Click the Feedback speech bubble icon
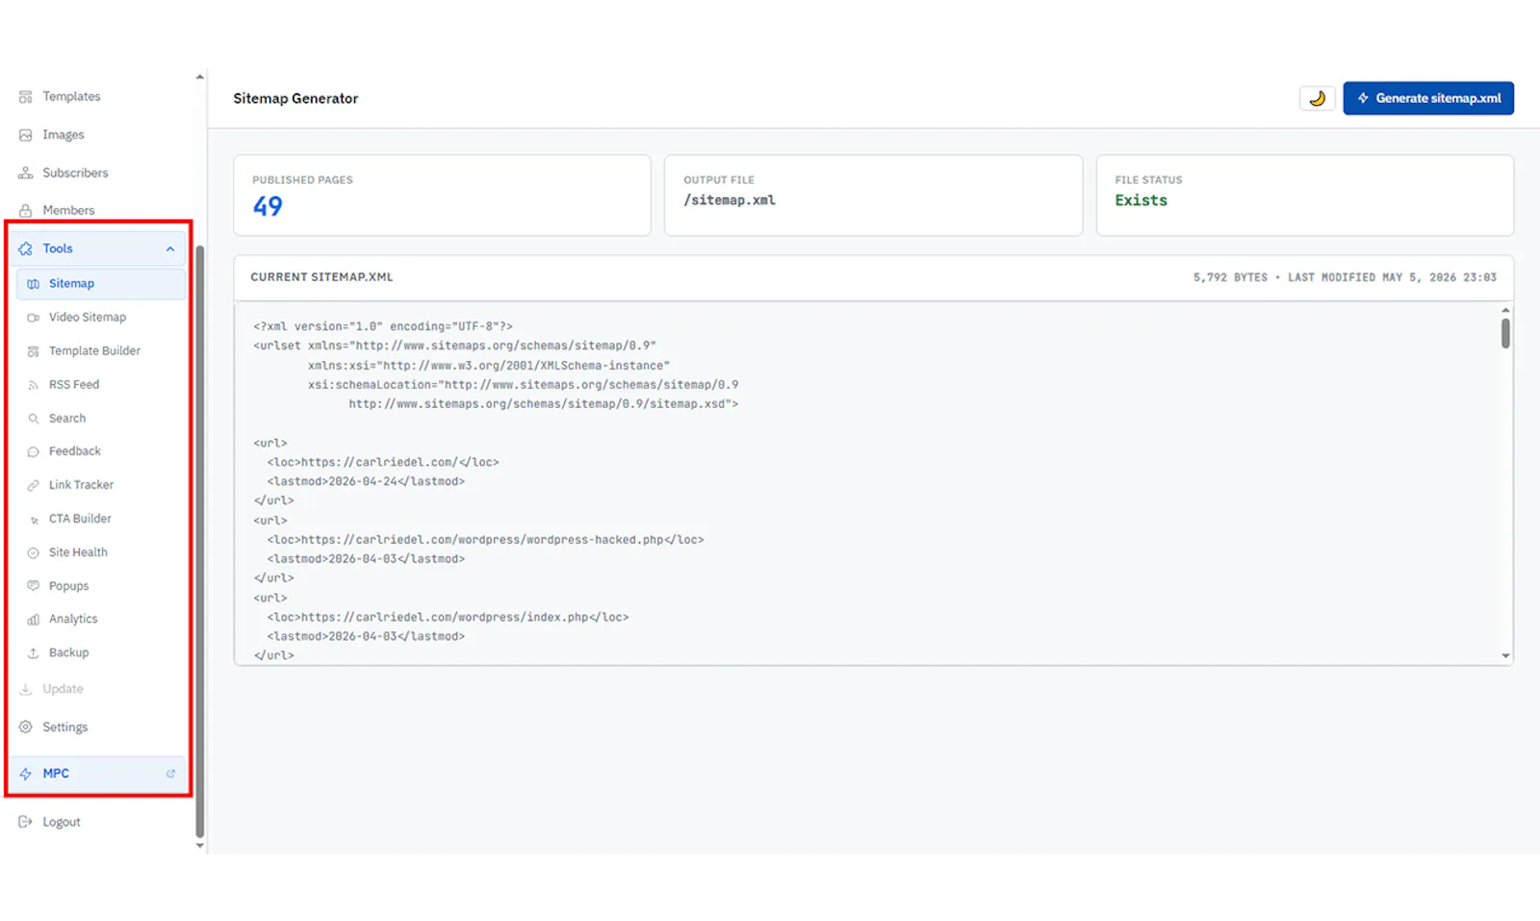 (x=34, y=451)
